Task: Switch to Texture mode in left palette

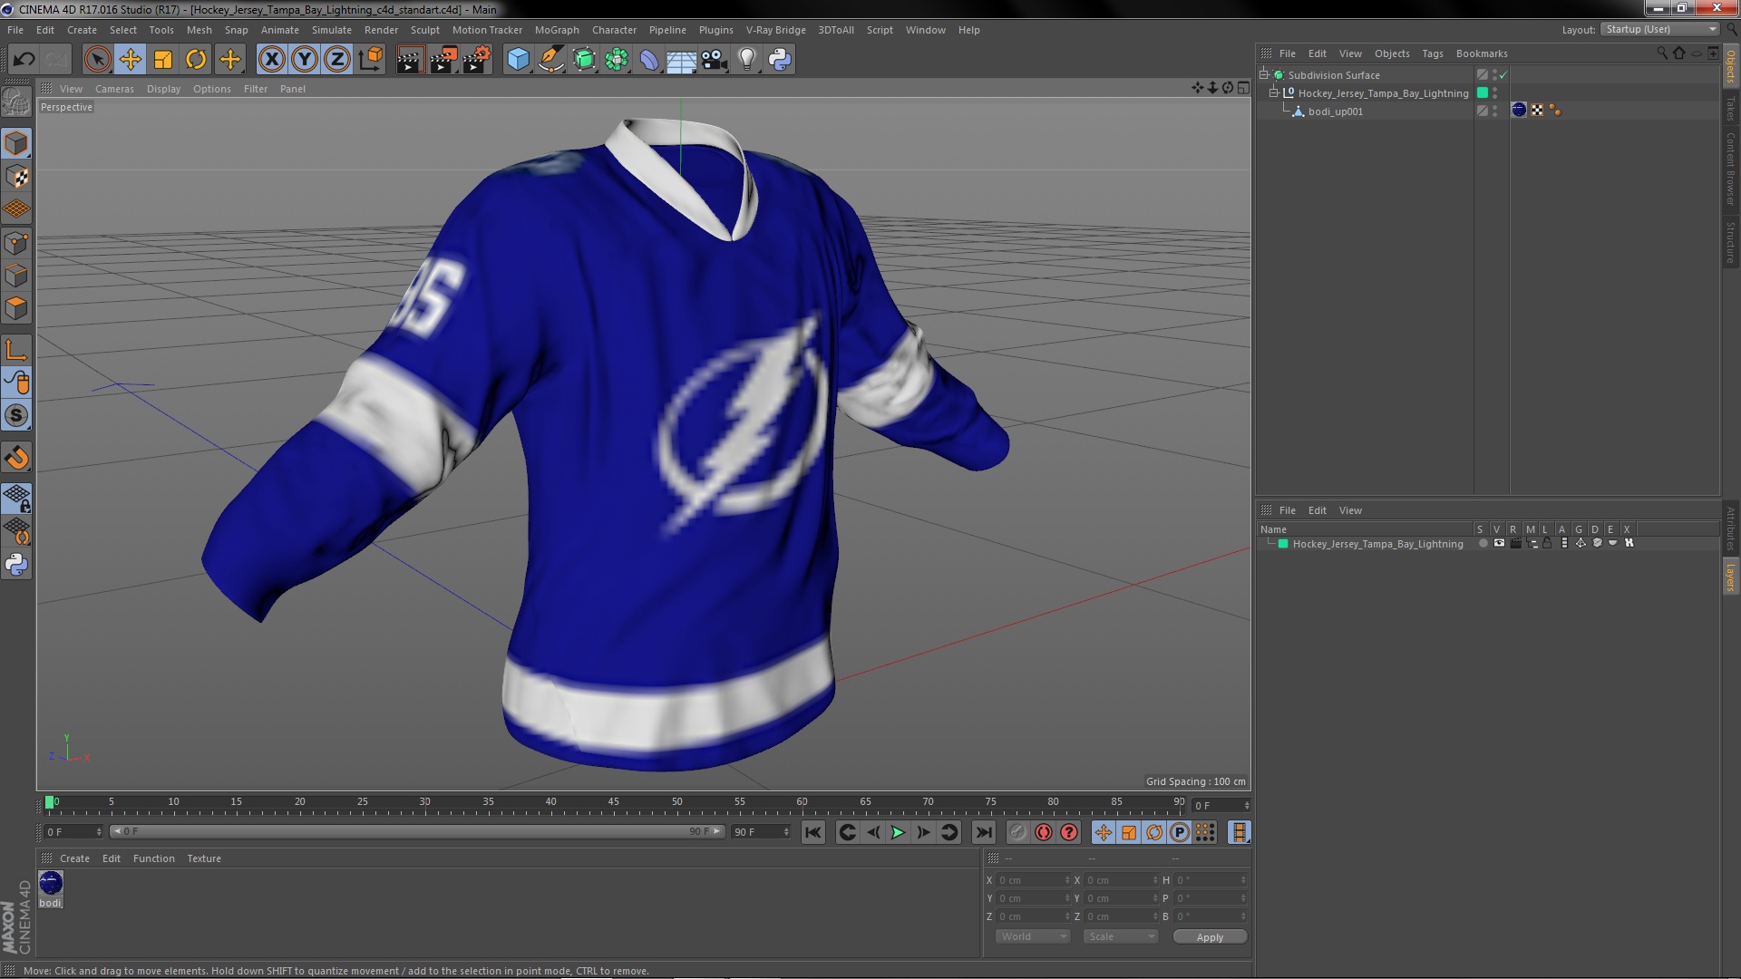Action: [x=16, y=177]
